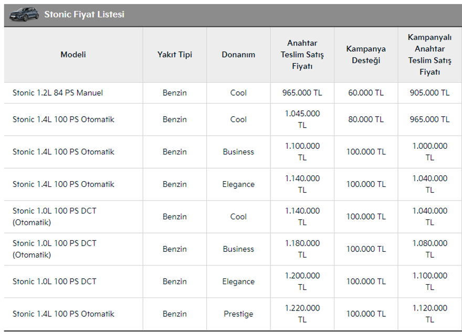Click the Prestige trim cell
The width and height of the screenshot is (462, 334).
pos(238,314)
